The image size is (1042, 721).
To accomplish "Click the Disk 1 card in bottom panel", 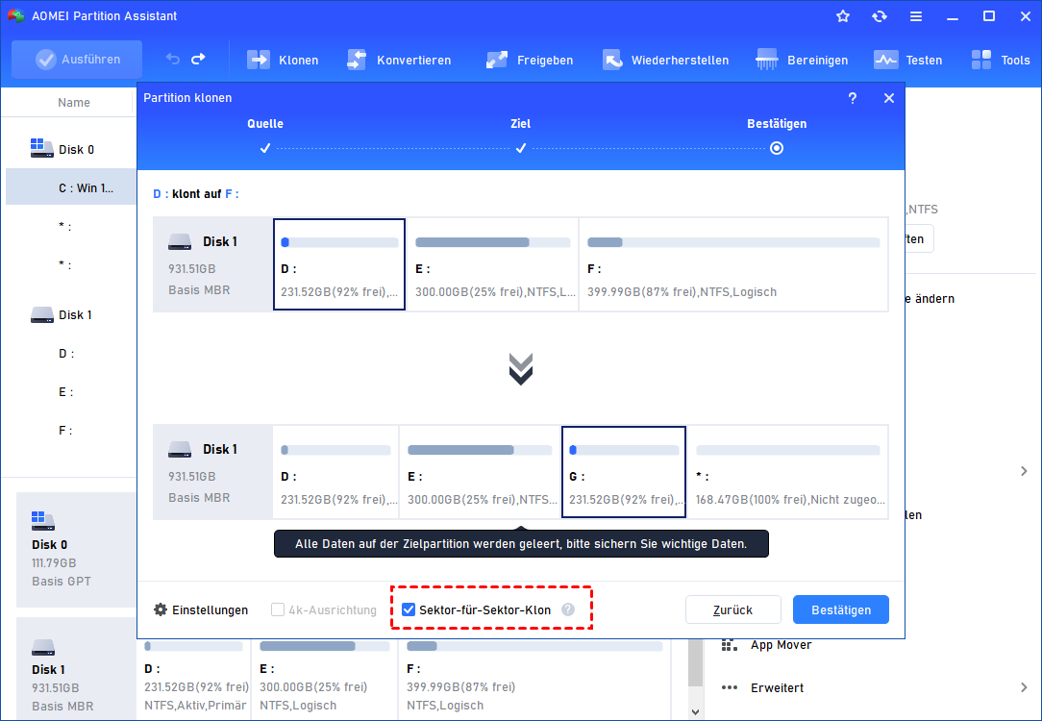I will tap(76, 668).
